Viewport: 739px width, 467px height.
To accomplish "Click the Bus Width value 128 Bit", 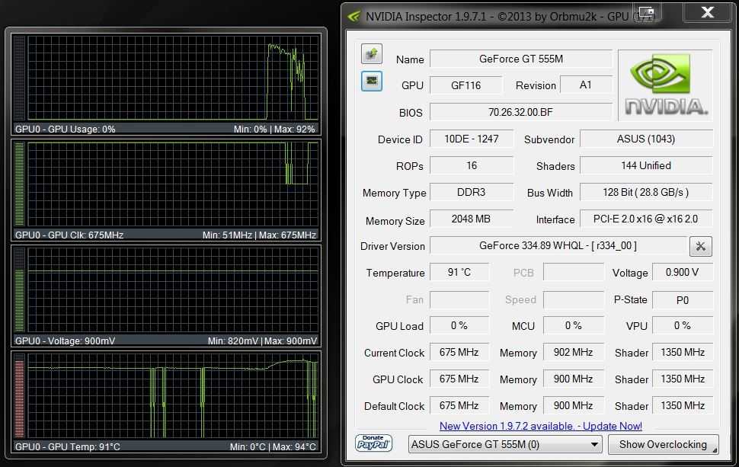I will [x=646, y=192].
